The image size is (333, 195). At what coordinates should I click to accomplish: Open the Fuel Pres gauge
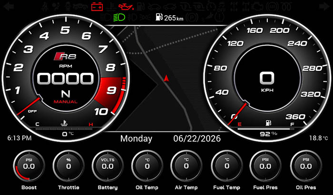[265, 166]
